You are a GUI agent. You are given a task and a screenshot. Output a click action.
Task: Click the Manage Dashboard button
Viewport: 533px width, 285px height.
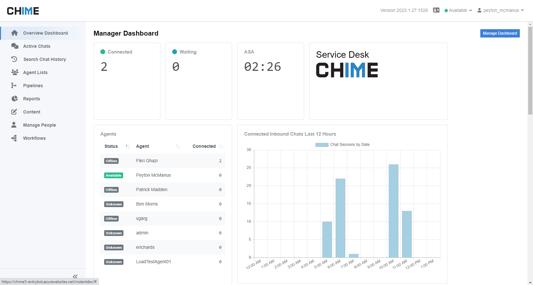click(500, 33)
